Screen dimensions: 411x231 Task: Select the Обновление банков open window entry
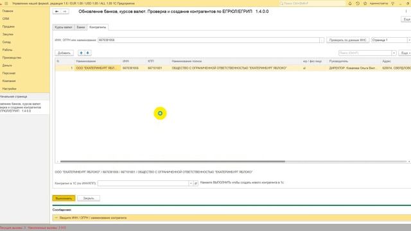point(24,107)
